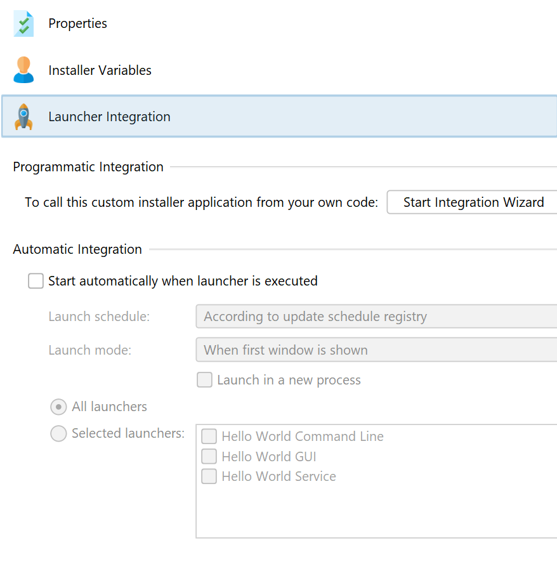This screenshot has height=564, width=557.
Task: Open the Properties section
Action: (77, 23)
